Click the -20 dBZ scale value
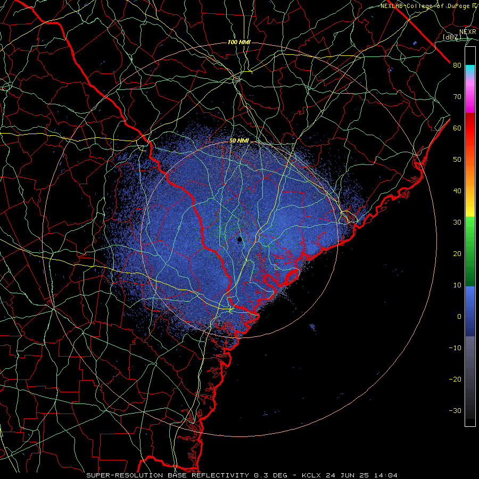479x479 pixels. (x=455, y=379)
